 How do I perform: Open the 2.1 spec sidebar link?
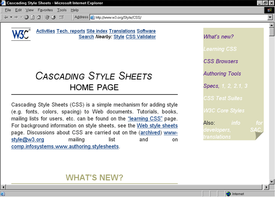[x=238, y=86]
